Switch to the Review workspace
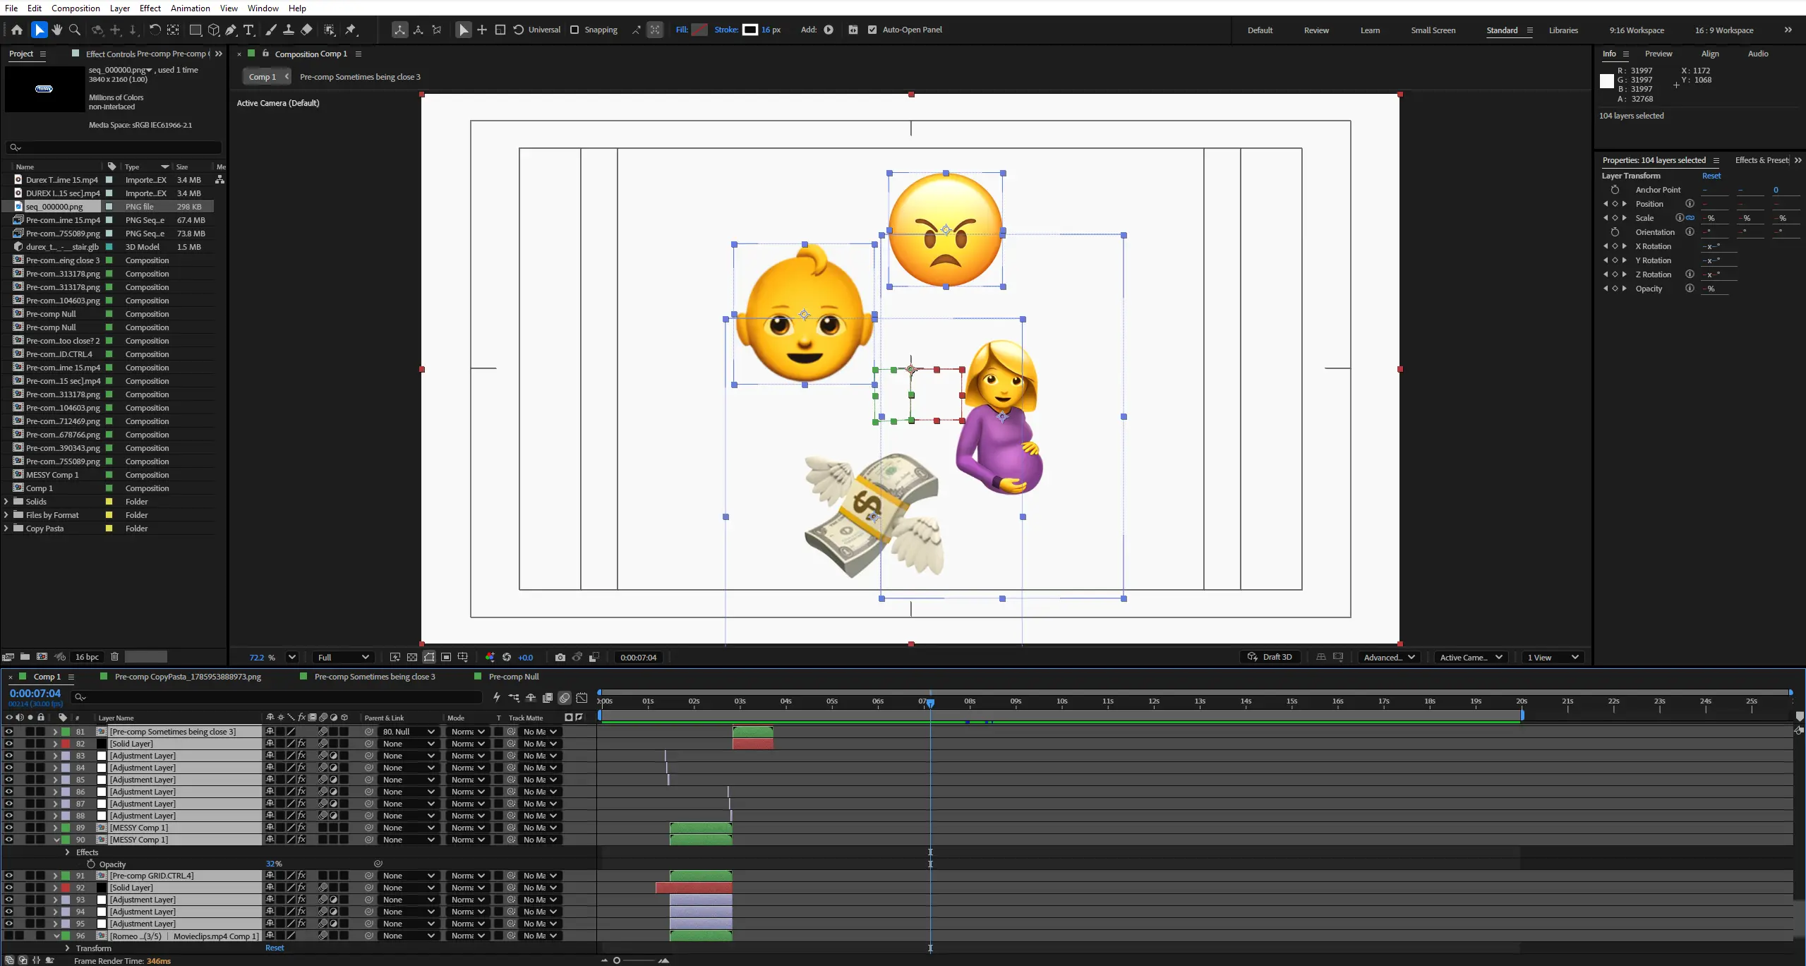Viewport: 1806px width, 966px height. click(x=1316, y=30)
